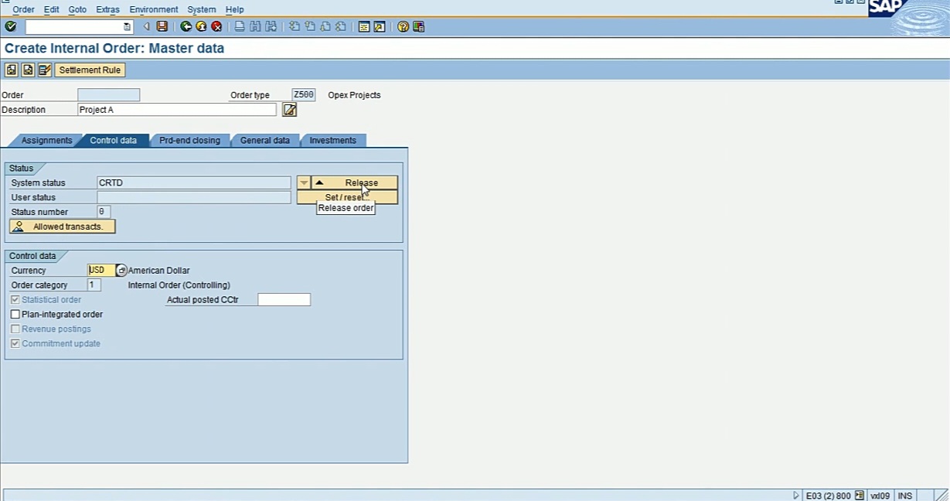The width and height of the screenshot is (950, 501).
Task: Click the 'E03 (2) 800' status bar entry
Action: (x=828, y=496)
